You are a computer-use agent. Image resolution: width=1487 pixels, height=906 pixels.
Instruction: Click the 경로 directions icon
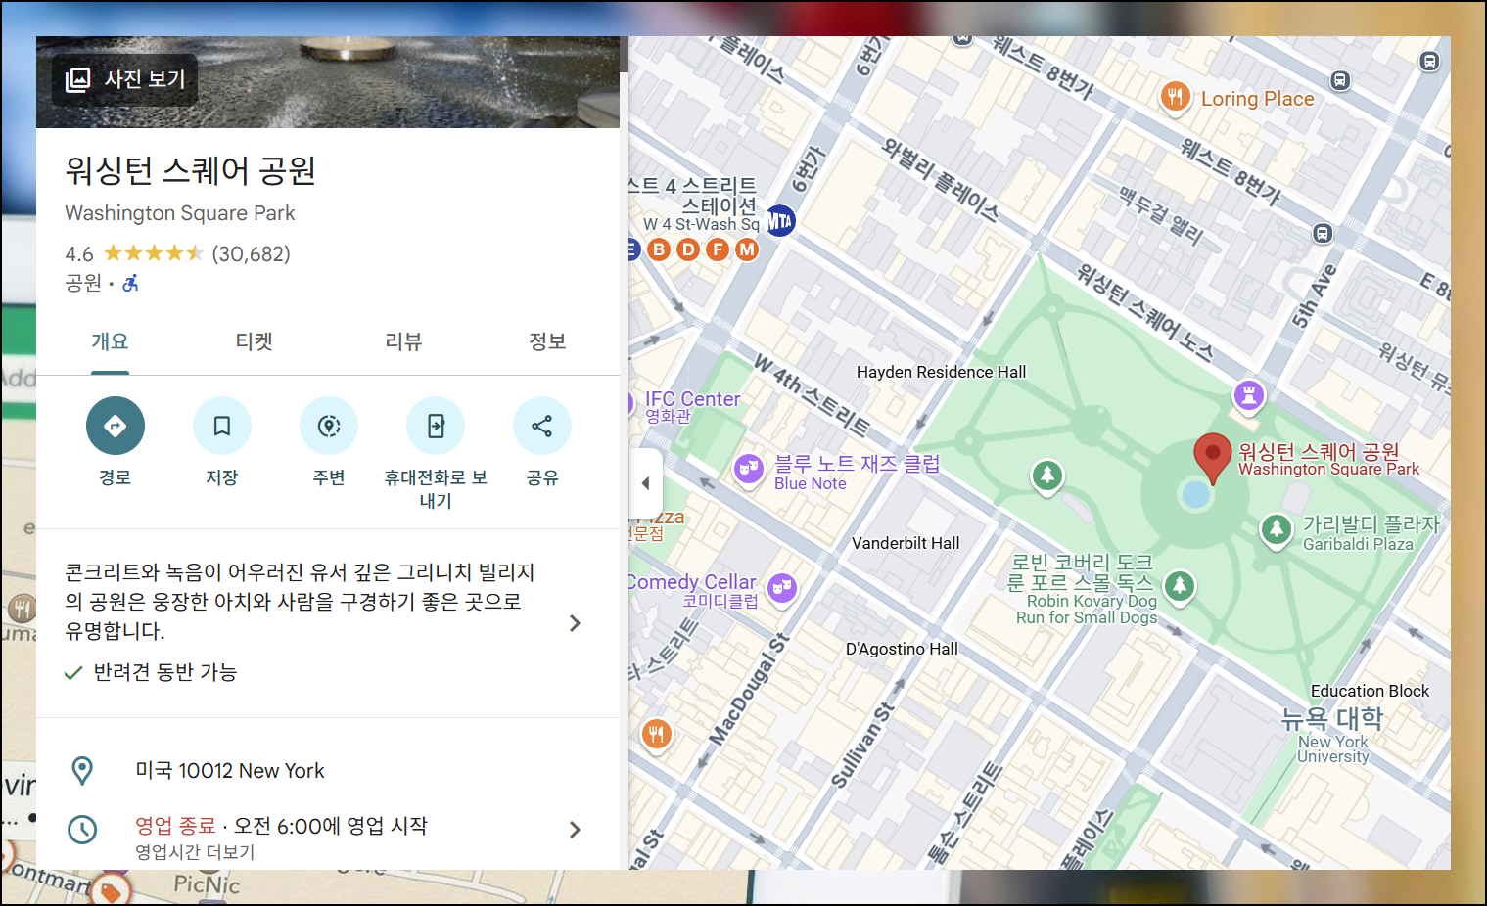click(116, 426)
